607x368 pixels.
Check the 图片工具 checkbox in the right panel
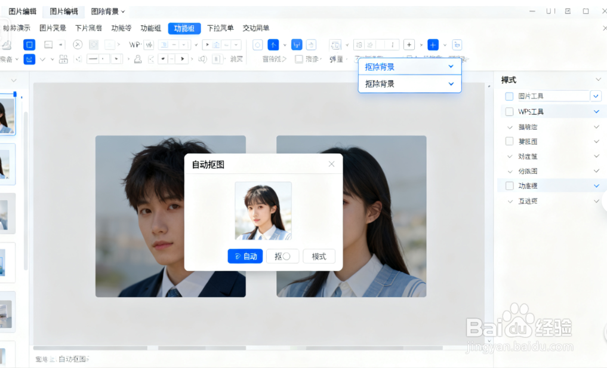pos(510,96)
